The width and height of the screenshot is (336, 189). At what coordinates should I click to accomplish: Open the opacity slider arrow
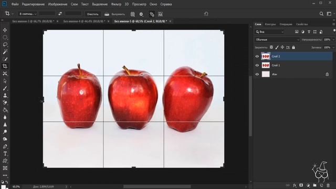(333, 40)
